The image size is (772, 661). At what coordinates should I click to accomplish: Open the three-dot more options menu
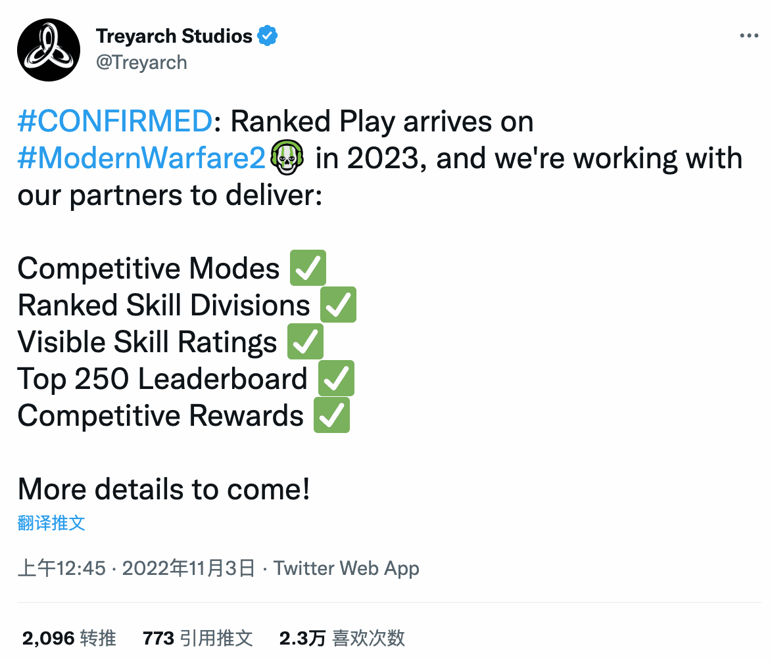tap(749, 35)
